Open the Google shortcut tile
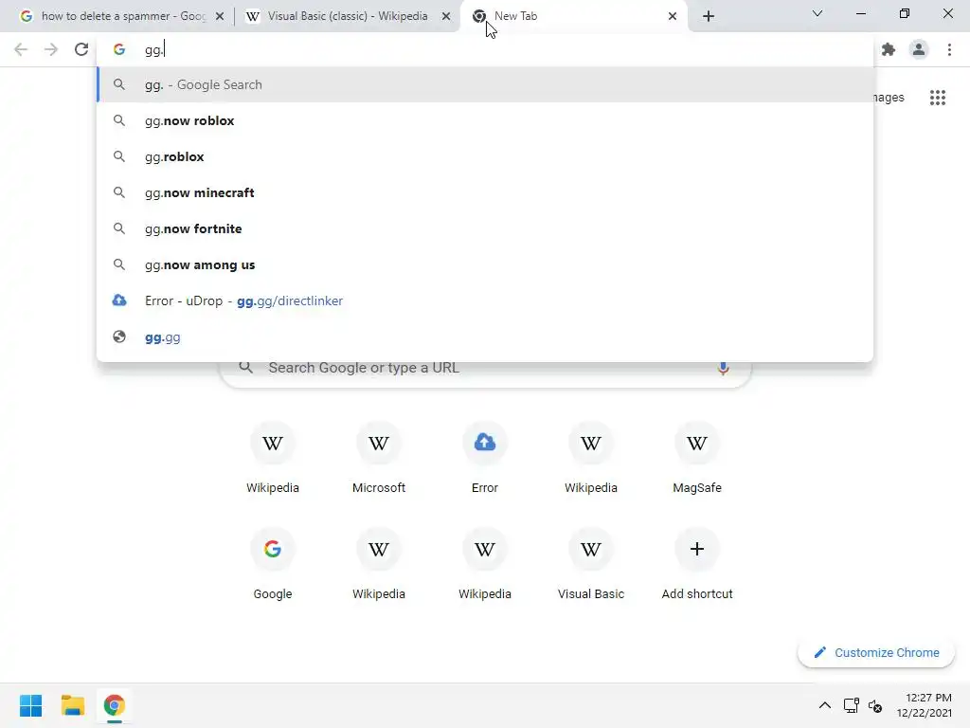Screen dimensions: 970x728 pyautogui.click(x=272, y=564)
